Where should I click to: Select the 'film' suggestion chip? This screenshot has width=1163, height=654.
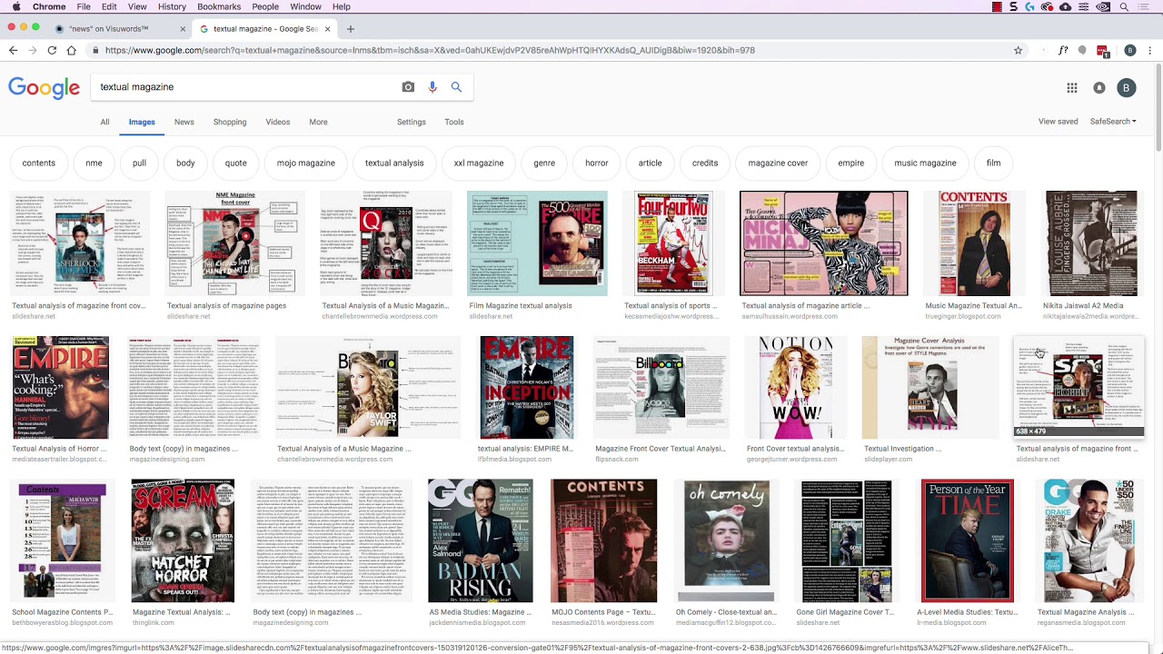(x=994, y=163)
